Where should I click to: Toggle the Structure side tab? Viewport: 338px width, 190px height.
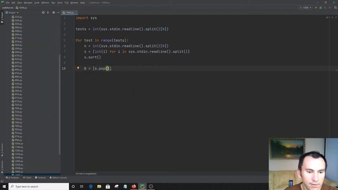point(2,150)
